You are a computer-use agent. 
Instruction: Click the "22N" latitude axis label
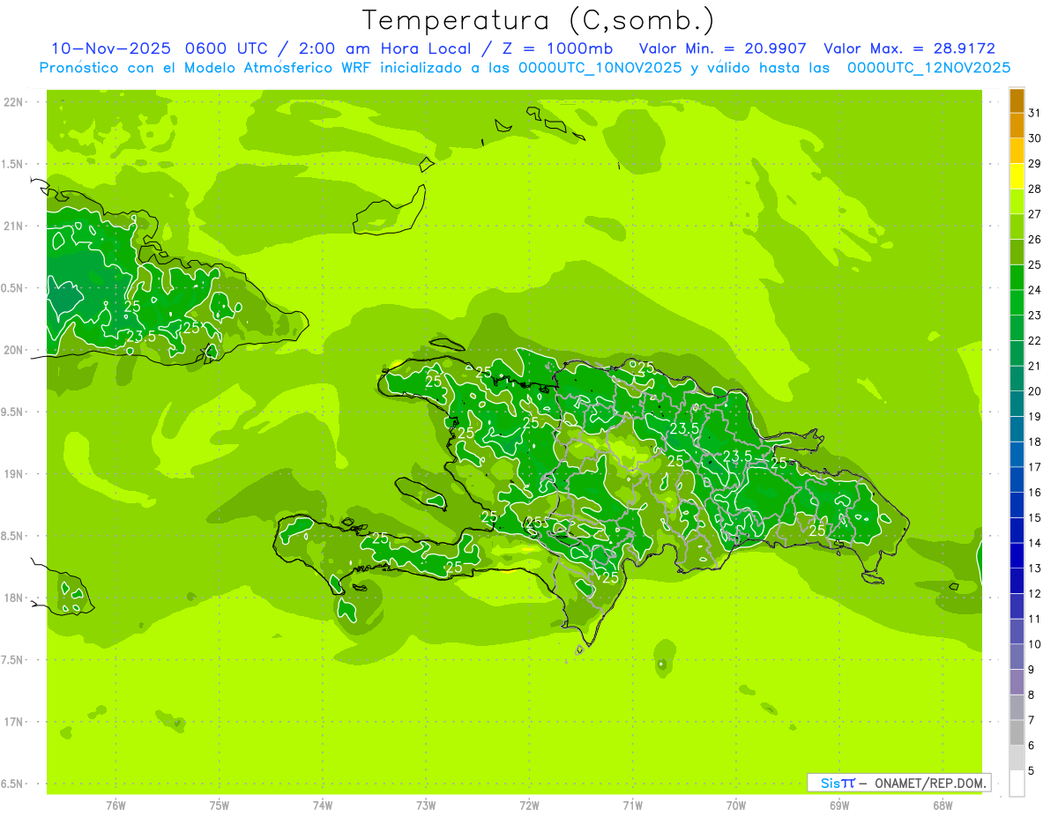point(14,102)
